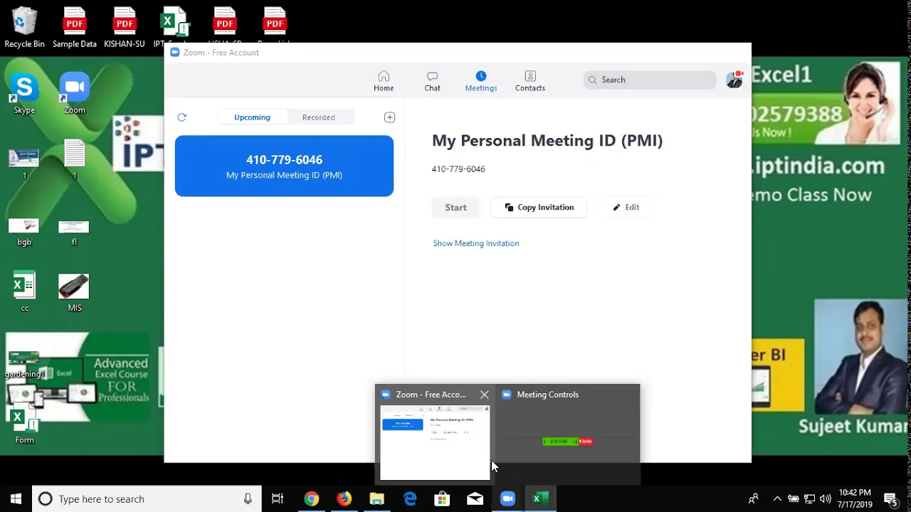This screenshot has height=512, width=911.
Task: Show hidden system tray icons
Action: click(776, 499)
